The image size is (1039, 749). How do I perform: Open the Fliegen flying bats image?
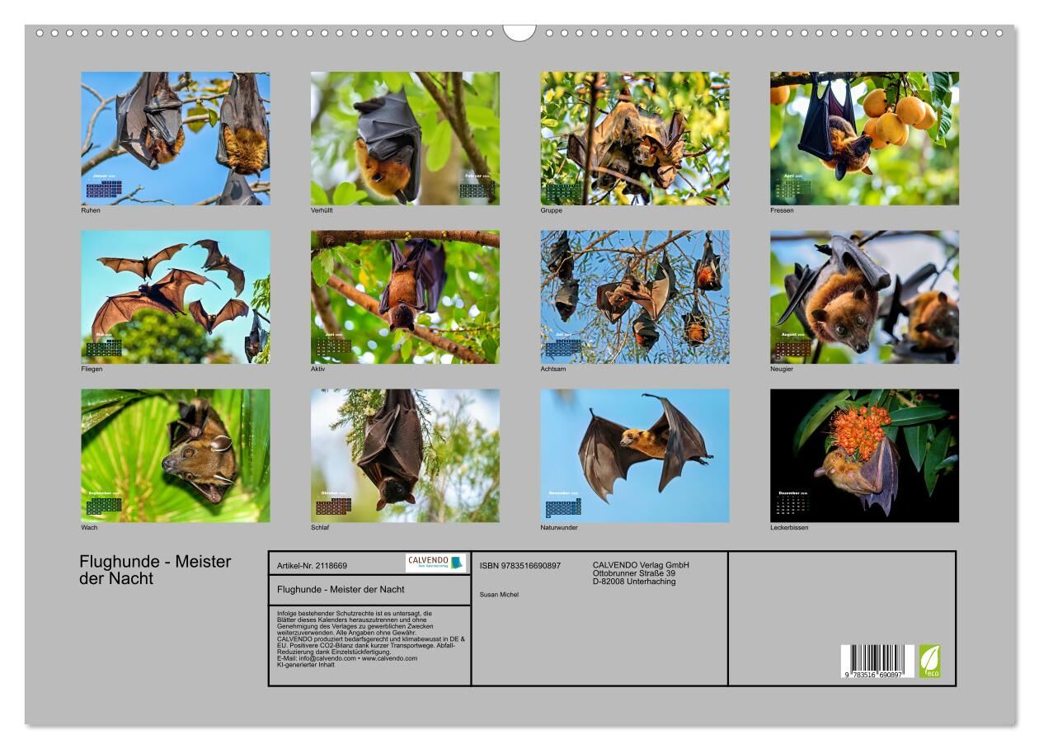pyautogui.click(x=175, y=296)
